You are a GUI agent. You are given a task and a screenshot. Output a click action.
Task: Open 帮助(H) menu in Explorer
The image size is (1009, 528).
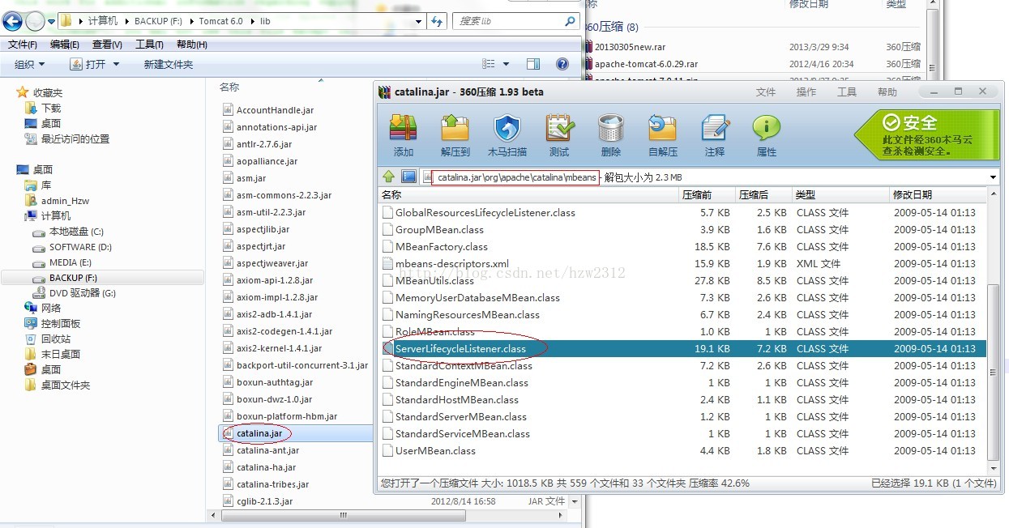(x=192, y=45)
